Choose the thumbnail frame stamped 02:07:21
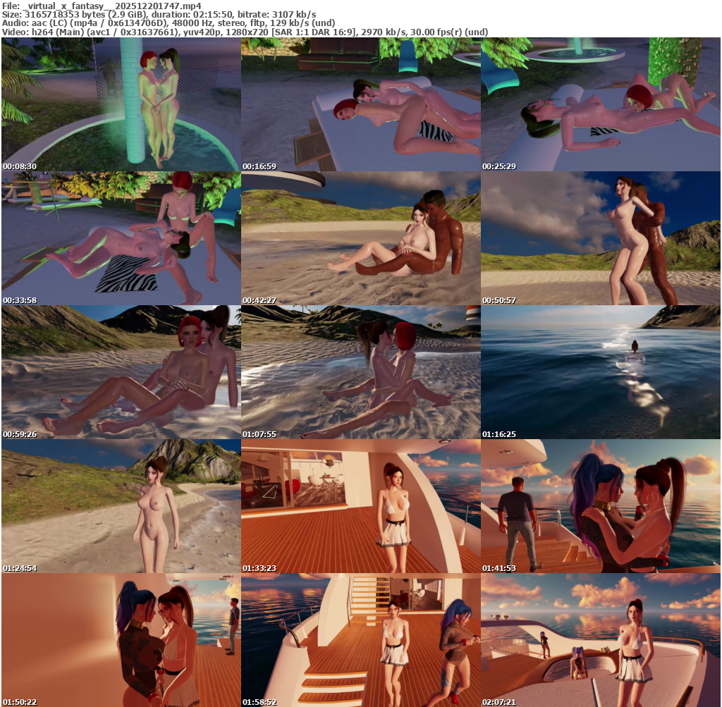 601,640
